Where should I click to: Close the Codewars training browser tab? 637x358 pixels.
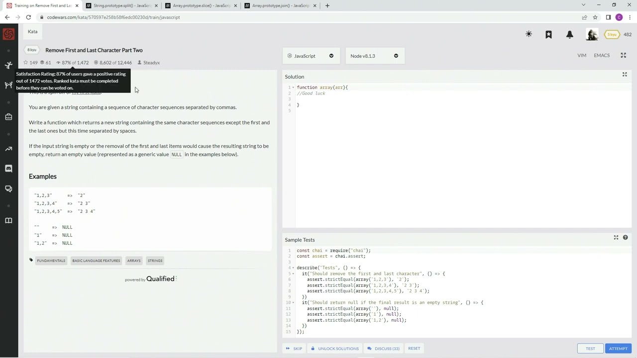coord(77,5)
